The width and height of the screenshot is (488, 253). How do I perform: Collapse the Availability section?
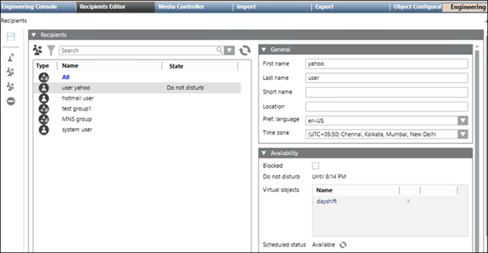[264, 153]
